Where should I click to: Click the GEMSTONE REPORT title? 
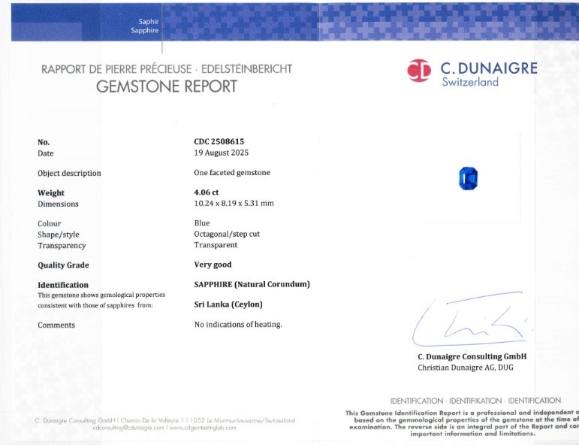pos(167,86)
